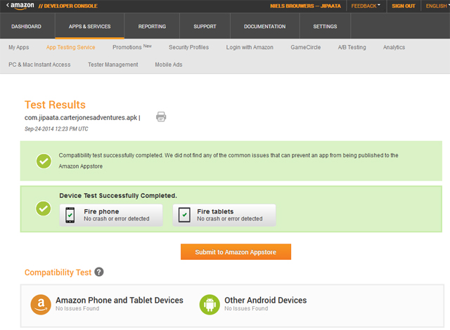Click Submit to Amazon Appstore button
Viewport: 450px width, 330px height.
(236, 252)
